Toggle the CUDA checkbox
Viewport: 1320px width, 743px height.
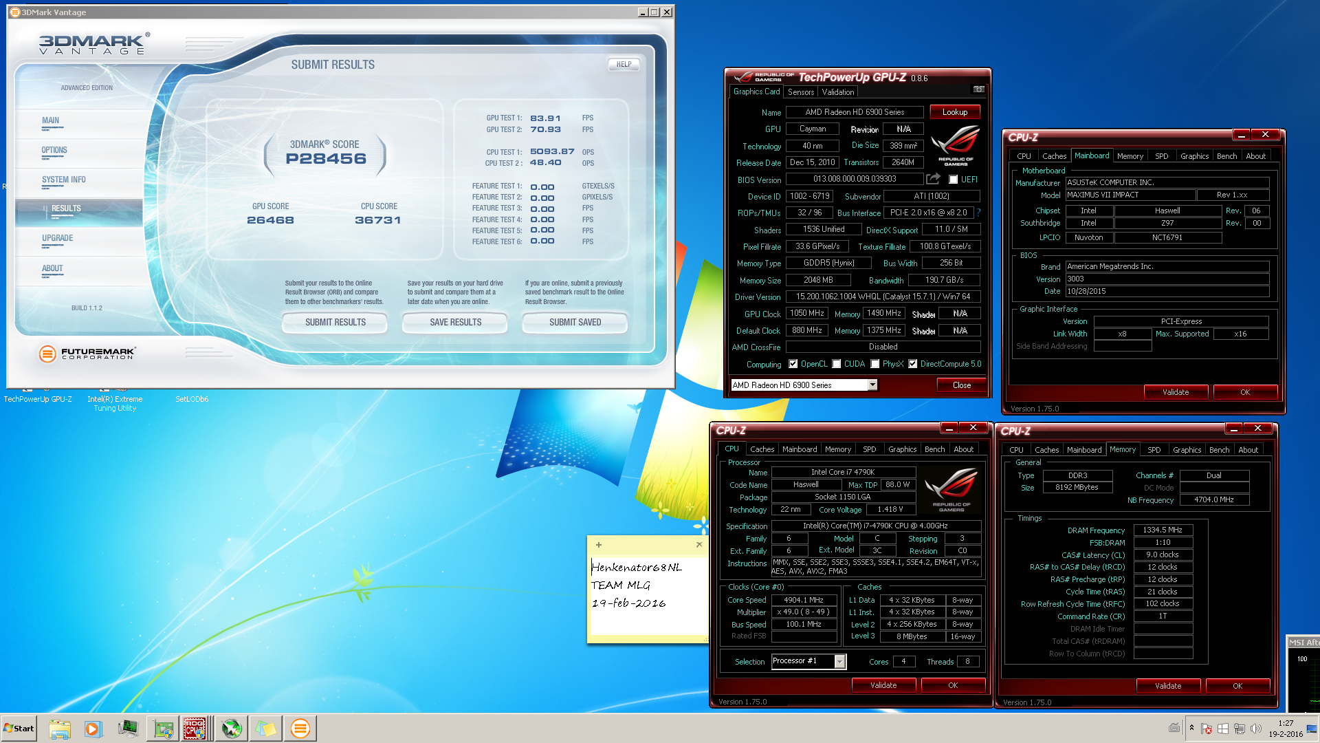(x=837, y=364)
